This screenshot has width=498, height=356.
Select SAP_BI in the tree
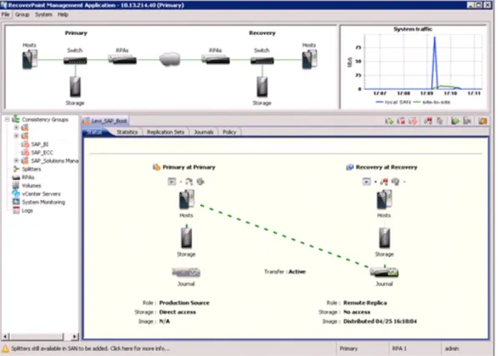click(x=40, y=144)
